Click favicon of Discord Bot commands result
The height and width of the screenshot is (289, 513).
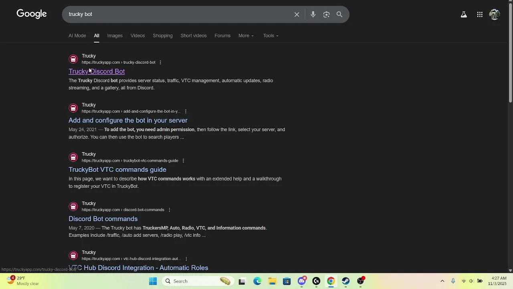(73, 206)
